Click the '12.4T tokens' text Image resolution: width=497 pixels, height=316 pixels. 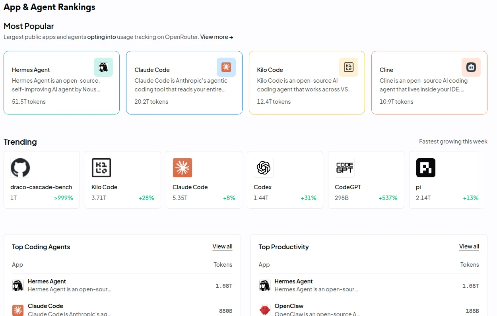[x=274, y=102]
